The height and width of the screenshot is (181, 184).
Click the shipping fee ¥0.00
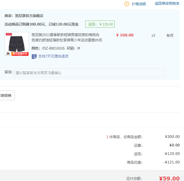175,145
